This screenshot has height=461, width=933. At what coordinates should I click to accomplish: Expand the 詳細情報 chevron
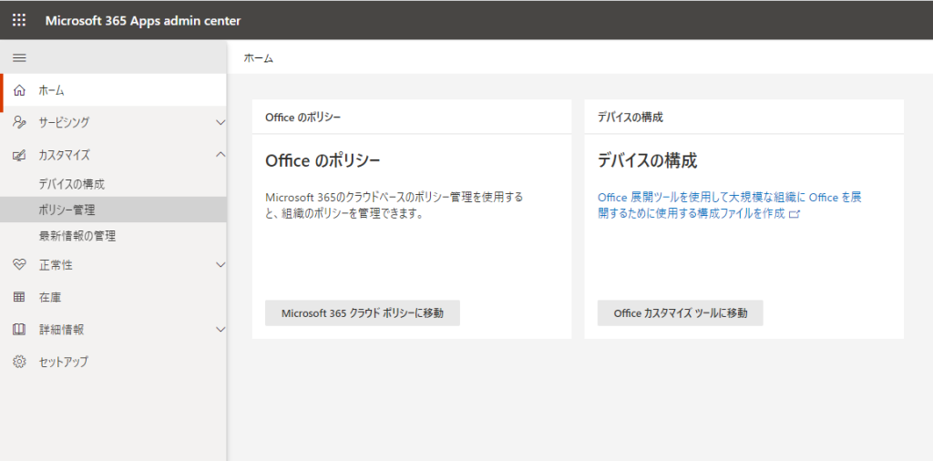pos(220,329)
